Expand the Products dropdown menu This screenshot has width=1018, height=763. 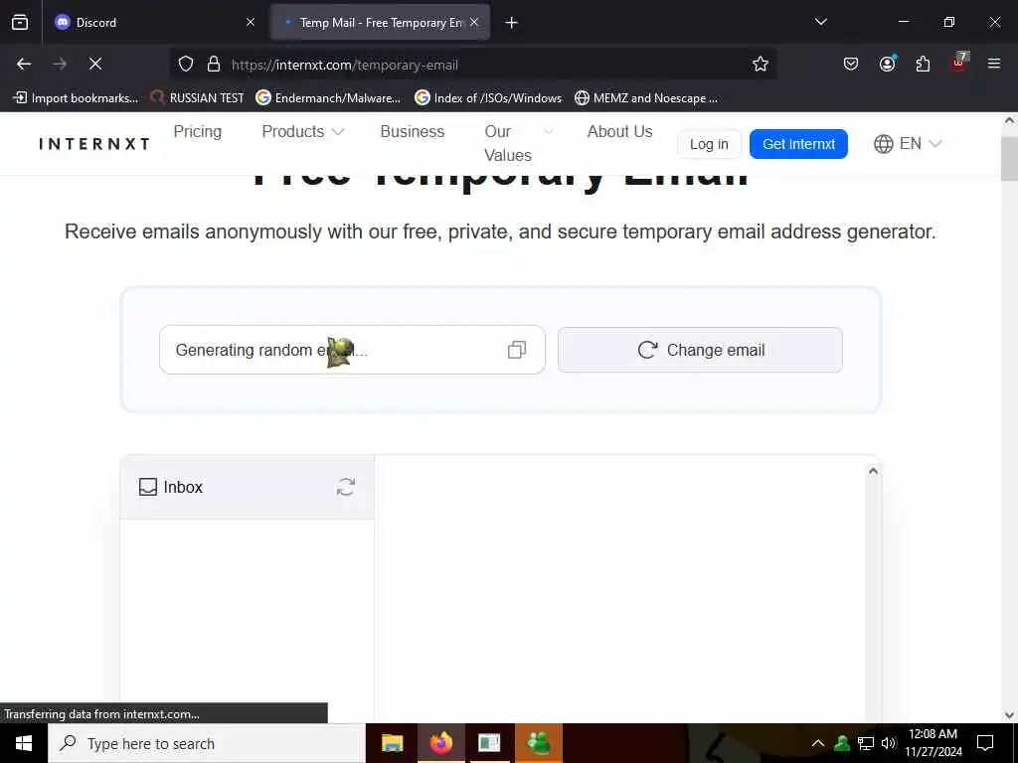click(302, 132)
